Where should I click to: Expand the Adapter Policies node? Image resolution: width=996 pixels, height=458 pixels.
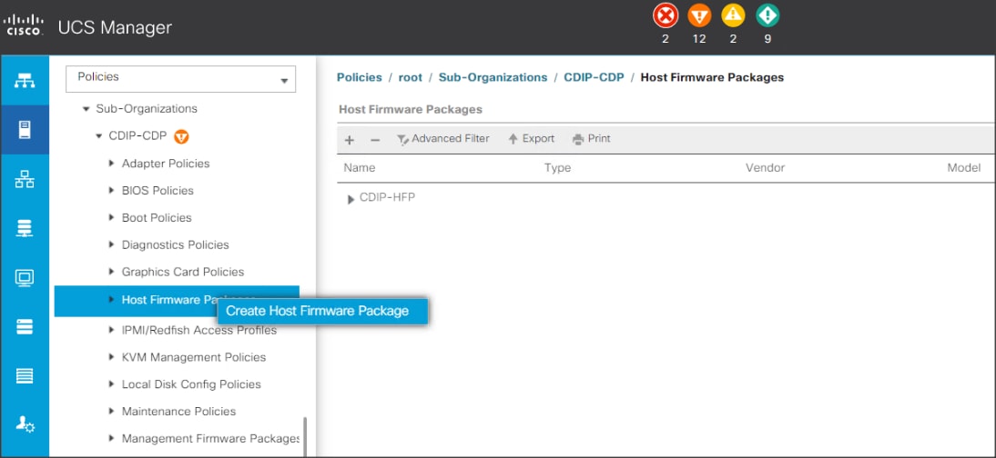click(x=112, y=164)
